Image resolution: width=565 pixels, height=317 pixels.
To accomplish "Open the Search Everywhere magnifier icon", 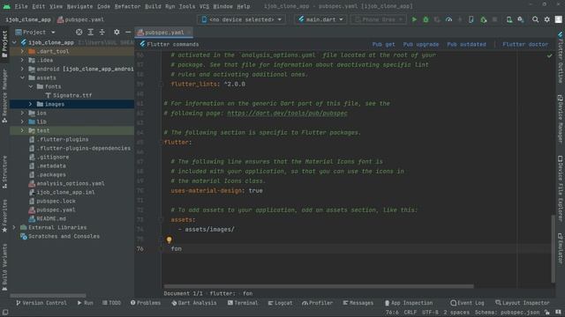I will [x=535, y=19].
